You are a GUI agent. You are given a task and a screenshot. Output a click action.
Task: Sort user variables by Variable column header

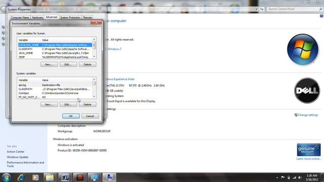(29, 40)
